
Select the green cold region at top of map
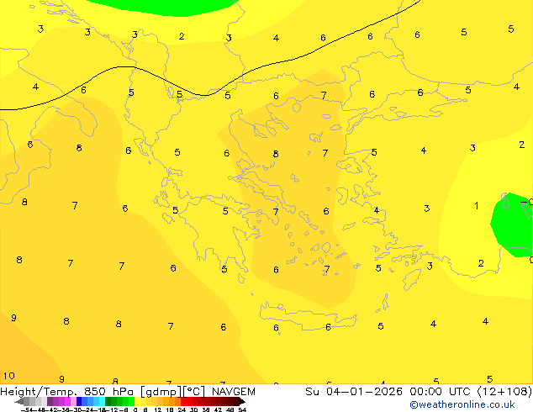pos(163,7)
